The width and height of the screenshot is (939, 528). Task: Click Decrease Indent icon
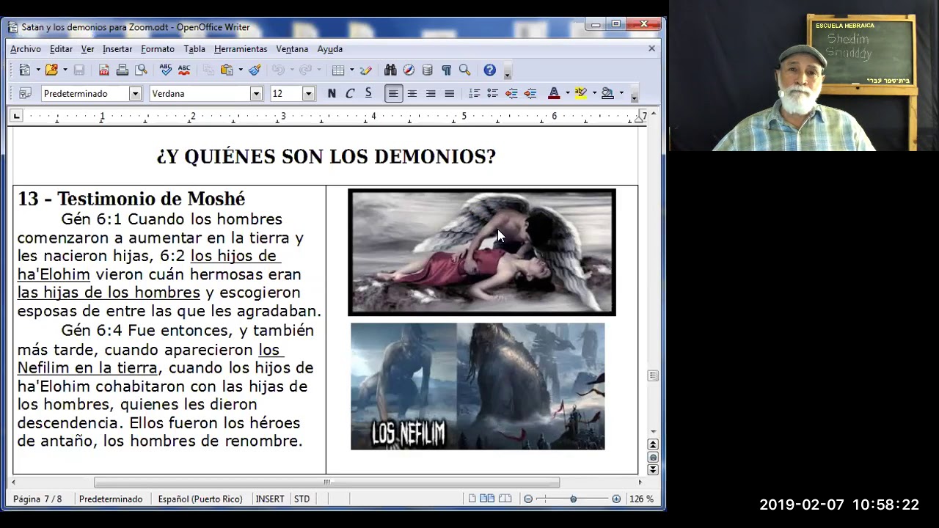tap(511, 93)
